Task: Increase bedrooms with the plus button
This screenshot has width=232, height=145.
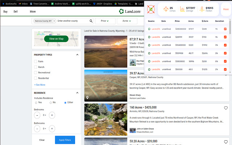Action: tap(52, 115)
